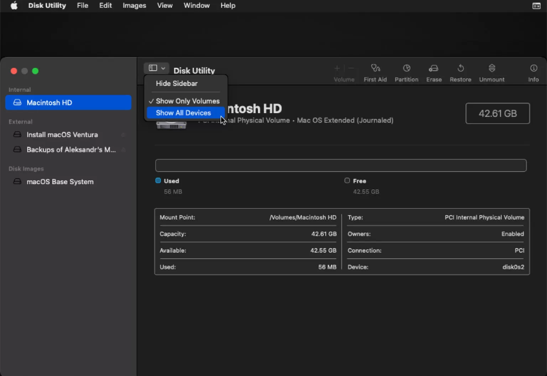
Task: Open the Info panel icon
Action: tap(533, 68)
